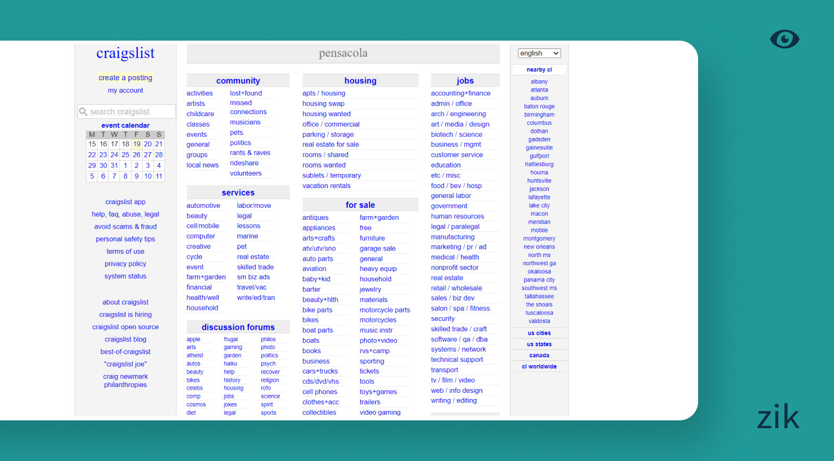The width and height of the screenshot is (834, 461).
Task: Open the craigslist logo link
Action: point(125,53)
